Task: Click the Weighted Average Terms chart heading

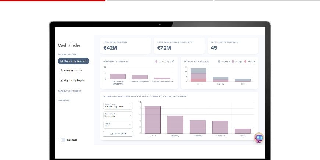Action: point(145,96)
